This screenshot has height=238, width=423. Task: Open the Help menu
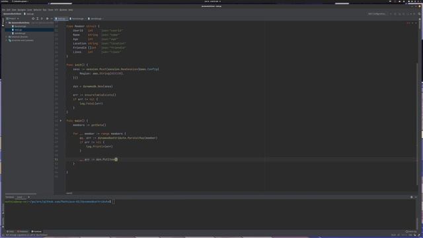click(x=71, y=10)
